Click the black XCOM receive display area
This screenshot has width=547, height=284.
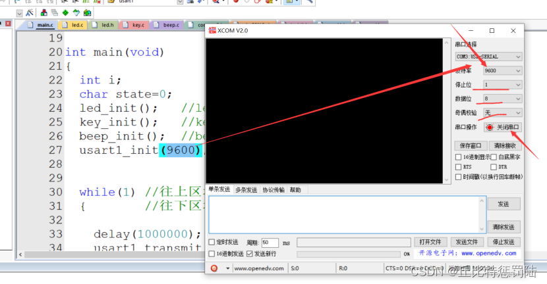324,111
